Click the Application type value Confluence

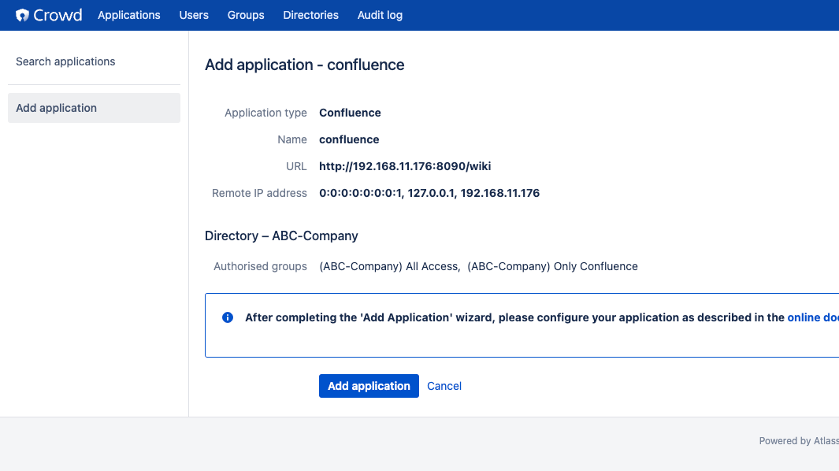click(x=350, y=113)
